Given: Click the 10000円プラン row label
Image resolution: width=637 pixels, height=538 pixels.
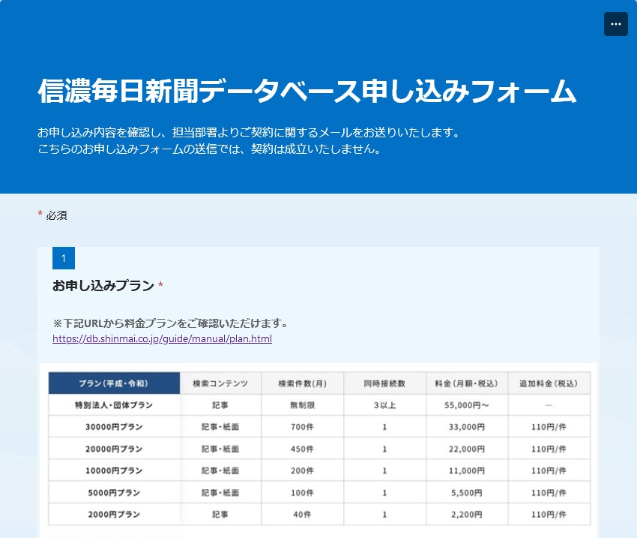Looking at the screenshot, I should (x=114, y=470).
